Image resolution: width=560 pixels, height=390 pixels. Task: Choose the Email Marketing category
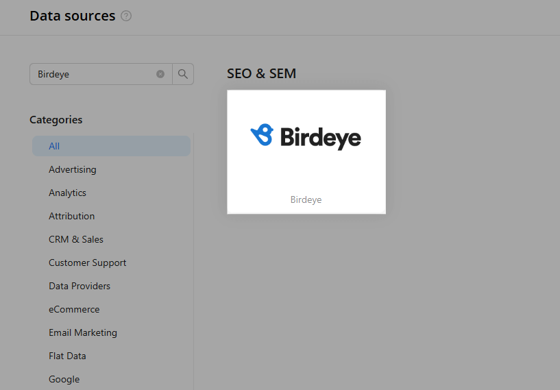point(83,333)
